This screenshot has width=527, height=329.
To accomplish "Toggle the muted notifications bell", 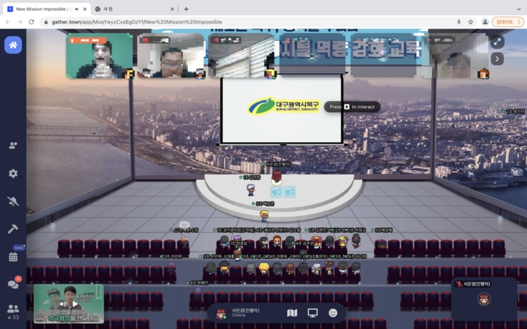I will click(x=13, y=201).
